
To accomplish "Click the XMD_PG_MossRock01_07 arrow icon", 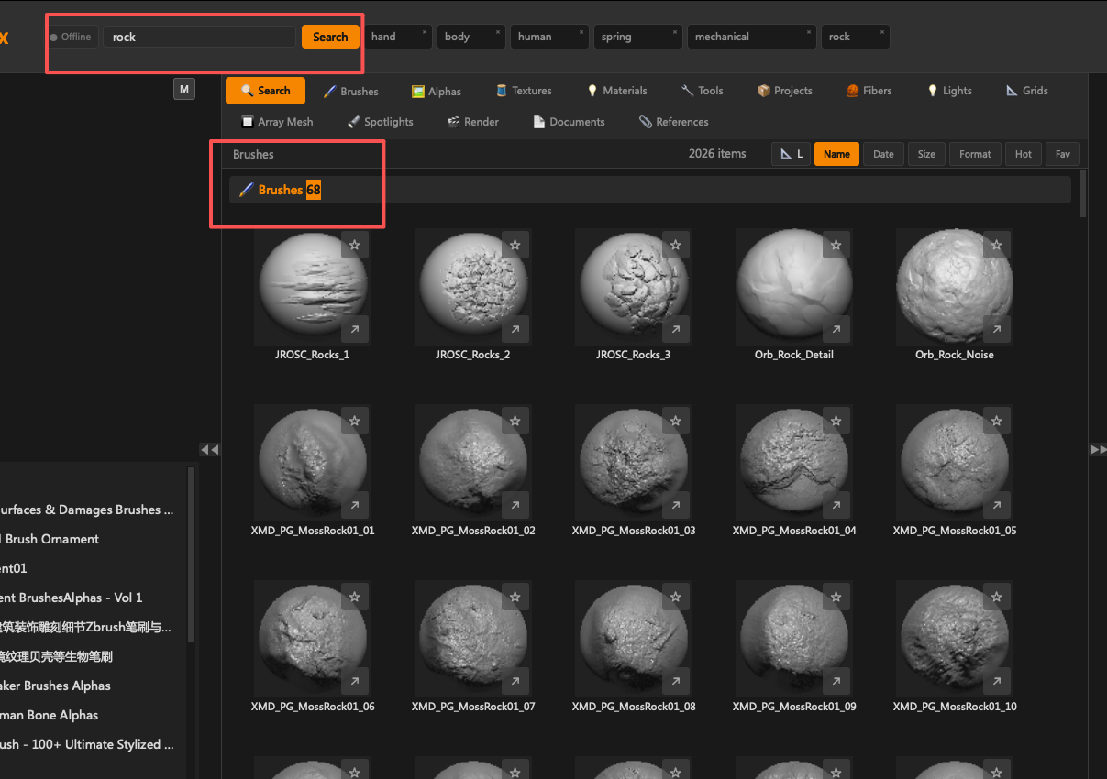I will point(515,681).
